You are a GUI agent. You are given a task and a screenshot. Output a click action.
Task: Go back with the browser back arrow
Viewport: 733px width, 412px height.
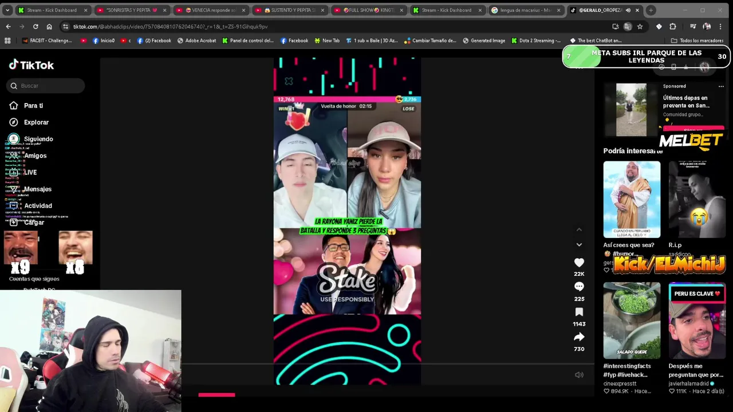point(8,26)
